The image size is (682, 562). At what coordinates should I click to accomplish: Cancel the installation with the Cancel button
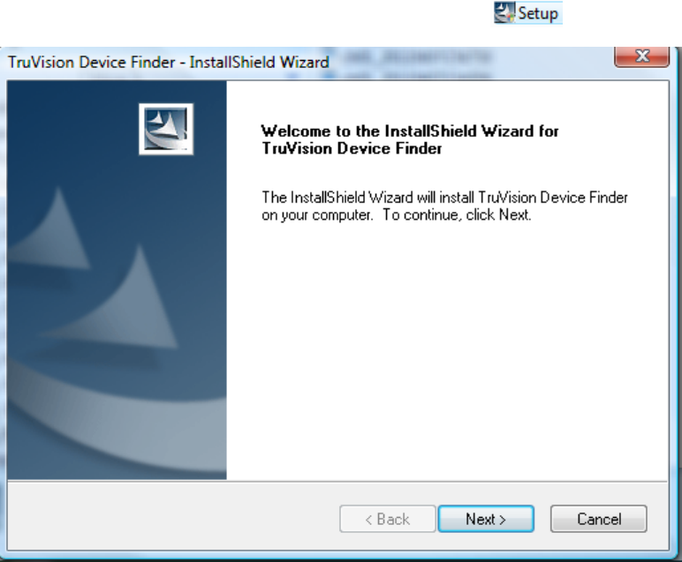[598, 519]
